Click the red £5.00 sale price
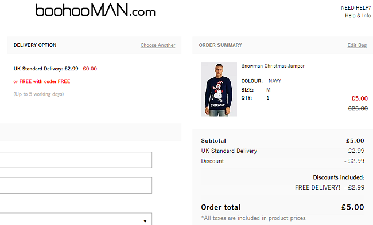Viewport: 373px width, 225px height. tap(359, 98)
